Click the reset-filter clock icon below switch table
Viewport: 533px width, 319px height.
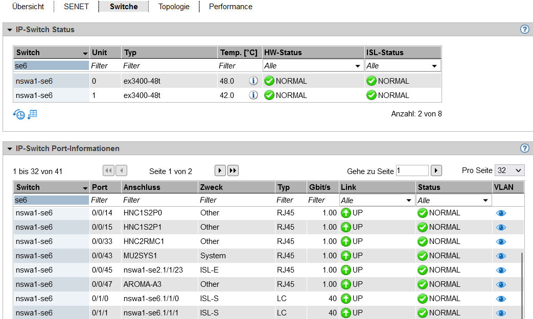18,114
